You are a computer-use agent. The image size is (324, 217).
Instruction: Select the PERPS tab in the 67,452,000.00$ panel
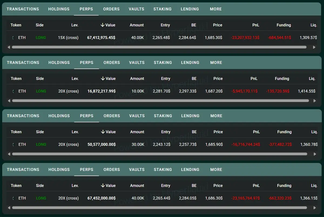(87, 170)
